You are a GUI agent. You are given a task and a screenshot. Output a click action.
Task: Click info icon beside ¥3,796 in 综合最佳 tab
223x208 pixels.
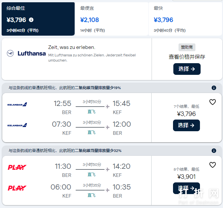coord(31,20)
